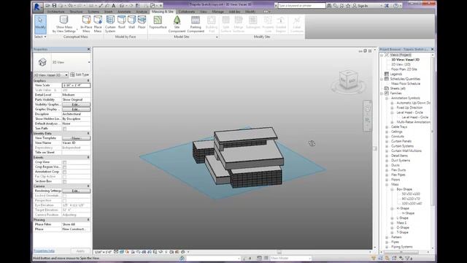
Task: Click the View Scale value field
Action: [76, 85]
